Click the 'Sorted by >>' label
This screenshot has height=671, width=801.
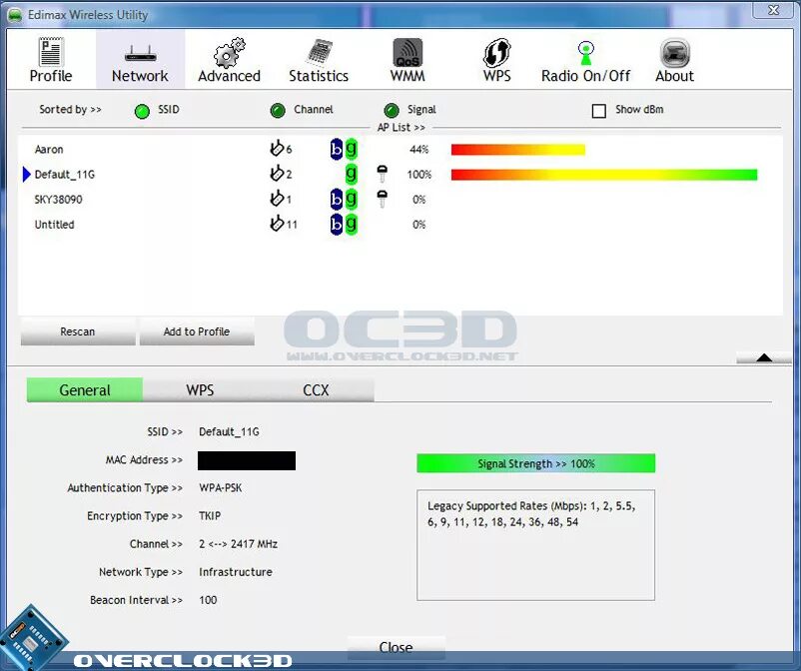(70, 109)
